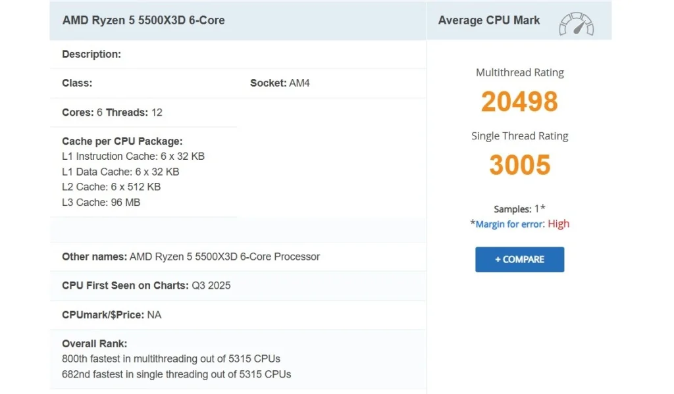Click the speedometer gauge icon

576,24
